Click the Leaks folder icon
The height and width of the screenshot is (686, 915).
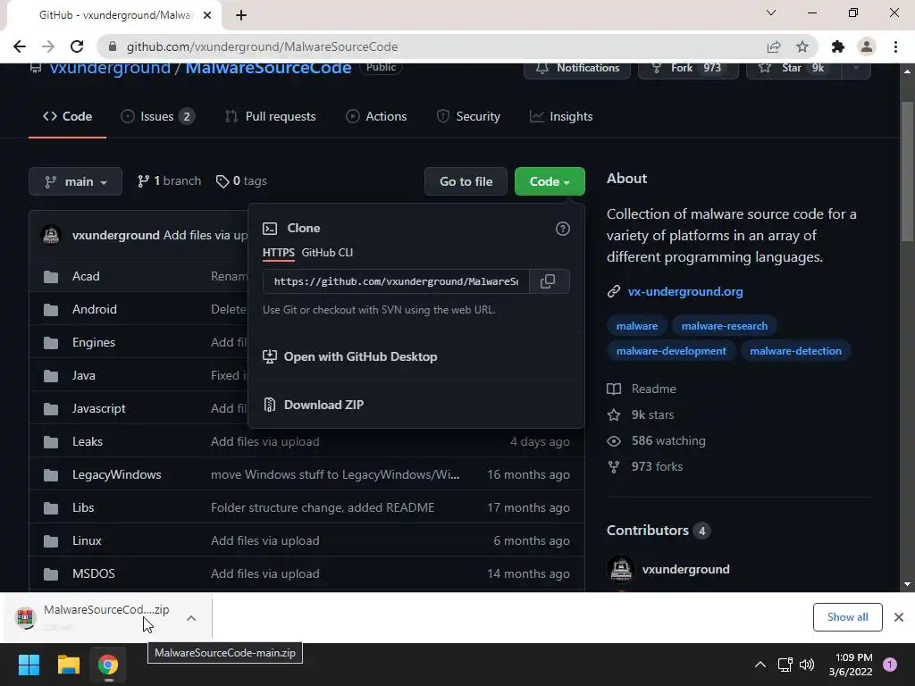(x=51, y=441)
